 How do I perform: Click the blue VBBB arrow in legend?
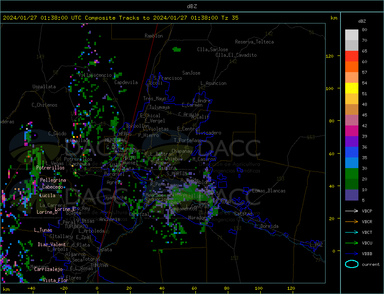click(x=352, y=254)
